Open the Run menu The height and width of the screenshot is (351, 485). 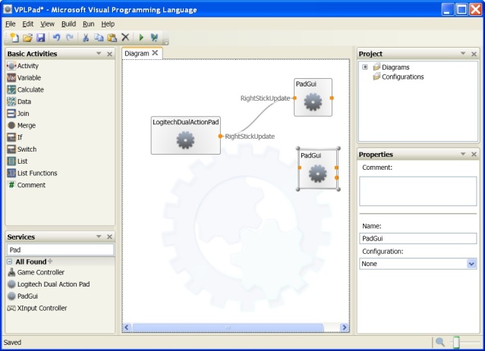click(x=89, y=24)
